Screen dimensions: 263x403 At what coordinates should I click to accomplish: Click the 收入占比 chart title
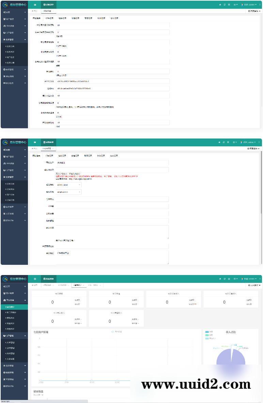pyautogui.click(x=231, y=332)
